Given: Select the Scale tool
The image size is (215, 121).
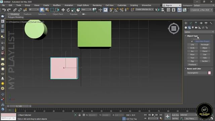Looking at the screenshot, I should (73, 10).
